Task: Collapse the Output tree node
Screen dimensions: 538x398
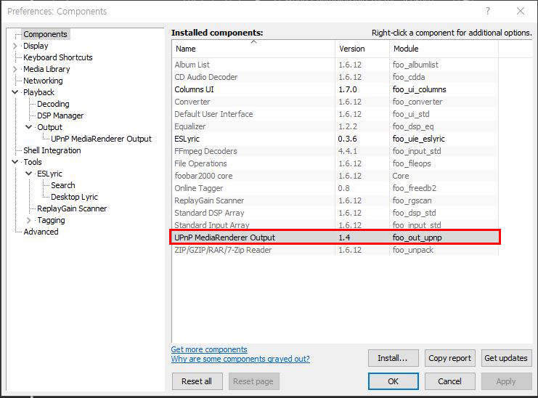Action: point(29,127)
